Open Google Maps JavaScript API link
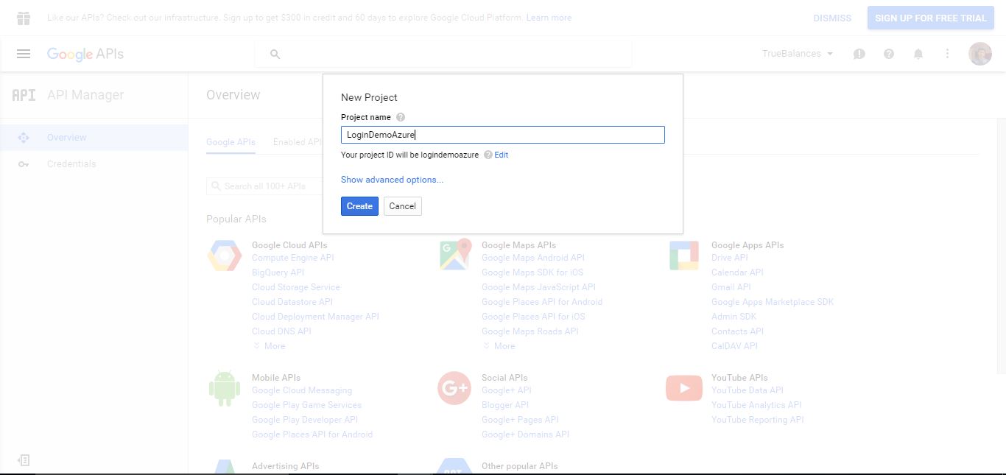The image size is (1006, 475). [x=538, y=287]
